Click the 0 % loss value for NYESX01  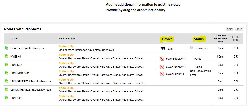click(236, 57)
